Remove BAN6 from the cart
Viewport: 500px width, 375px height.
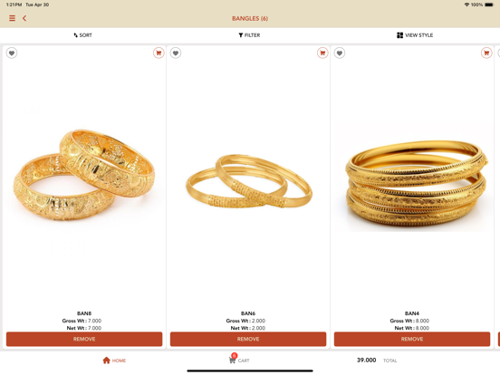(248, 339)
